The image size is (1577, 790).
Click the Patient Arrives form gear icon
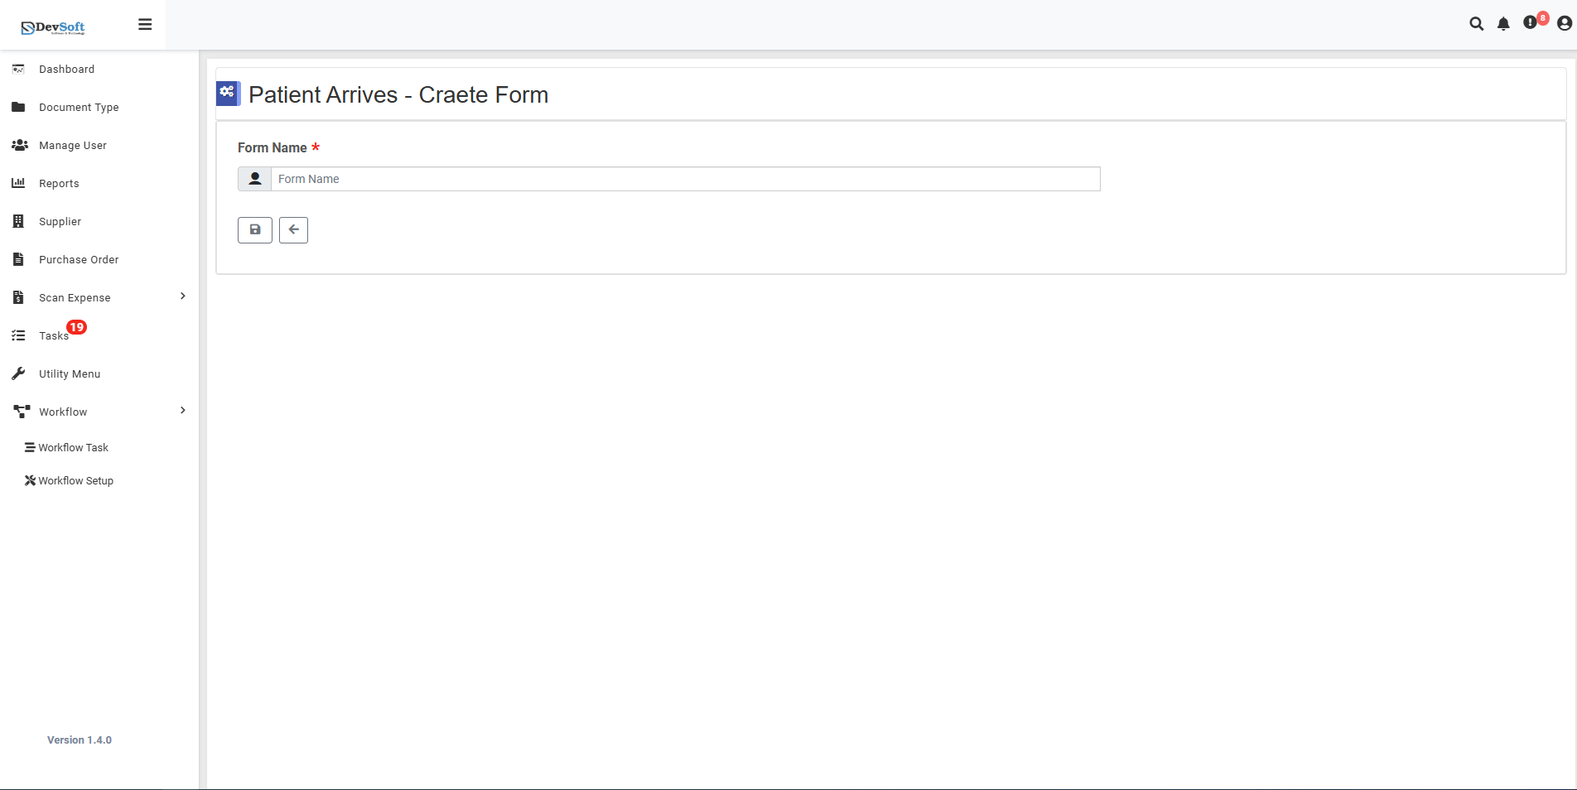[228, 94]
